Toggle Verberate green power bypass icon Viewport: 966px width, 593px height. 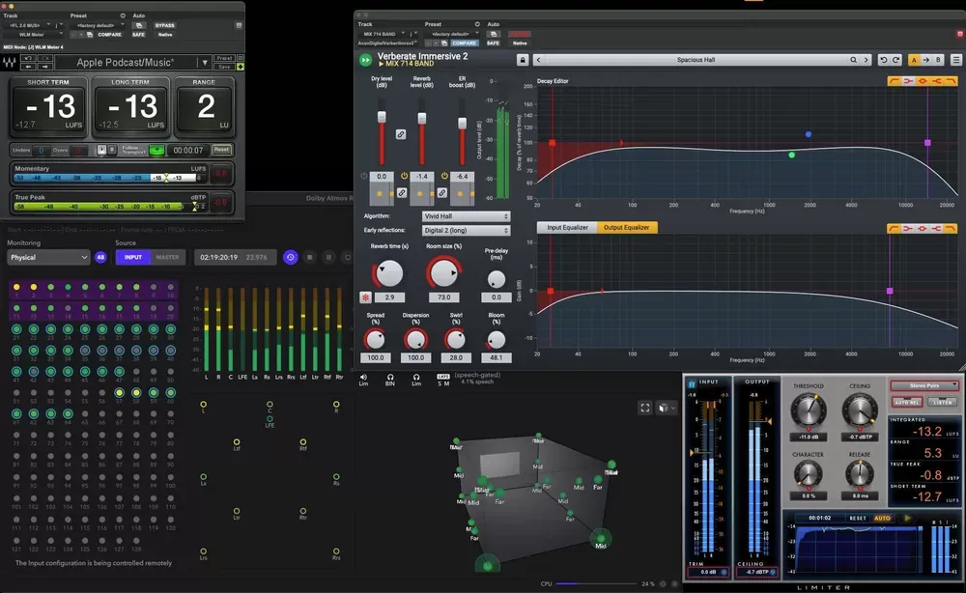tap(365, 60)
